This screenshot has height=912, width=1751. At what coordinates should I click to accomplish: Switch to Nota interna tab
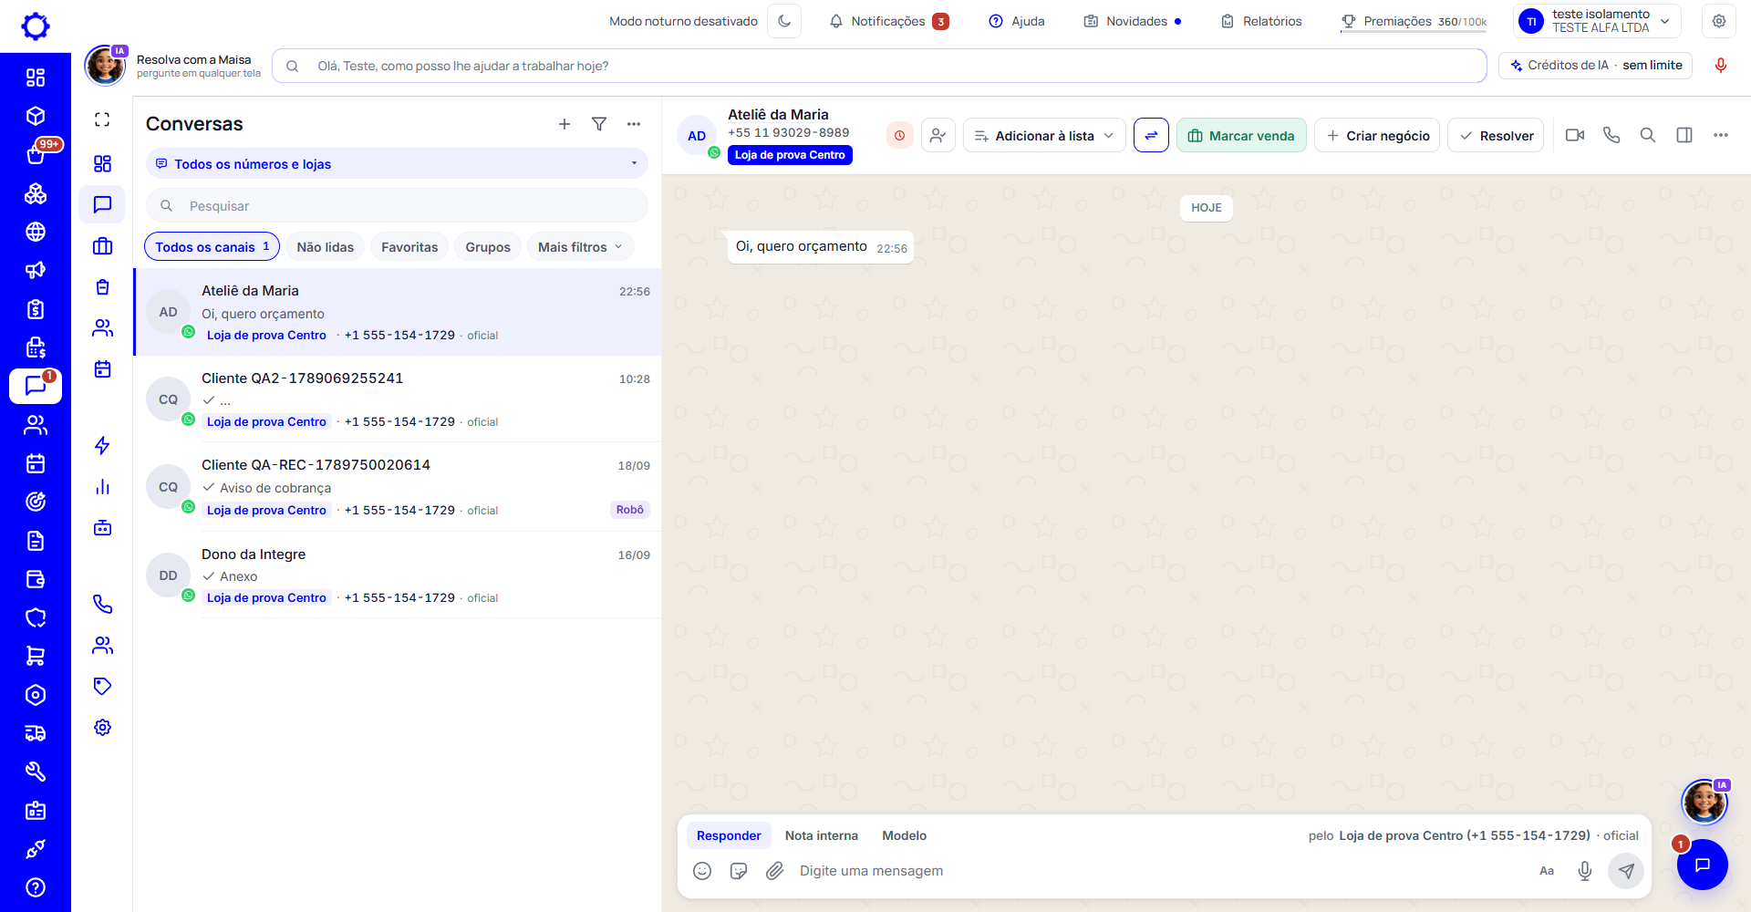(822, 835)
